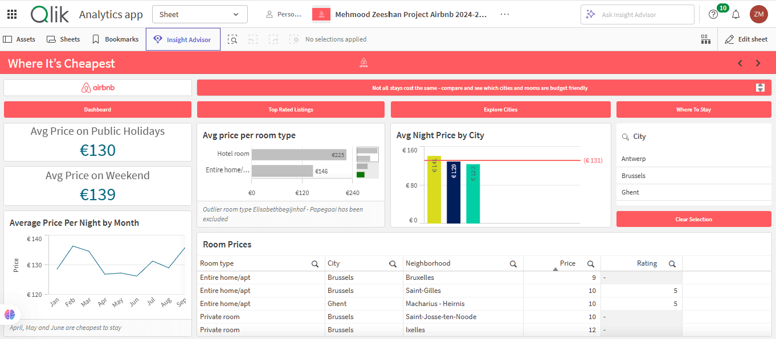Select Ghent in City filter
The height and width of the screenshot is (339, 776).
click(x=693, y=192)
